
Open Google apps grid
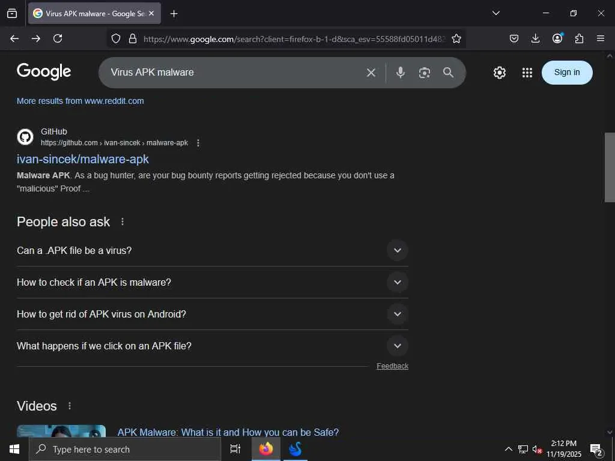[x=527, y=73]
